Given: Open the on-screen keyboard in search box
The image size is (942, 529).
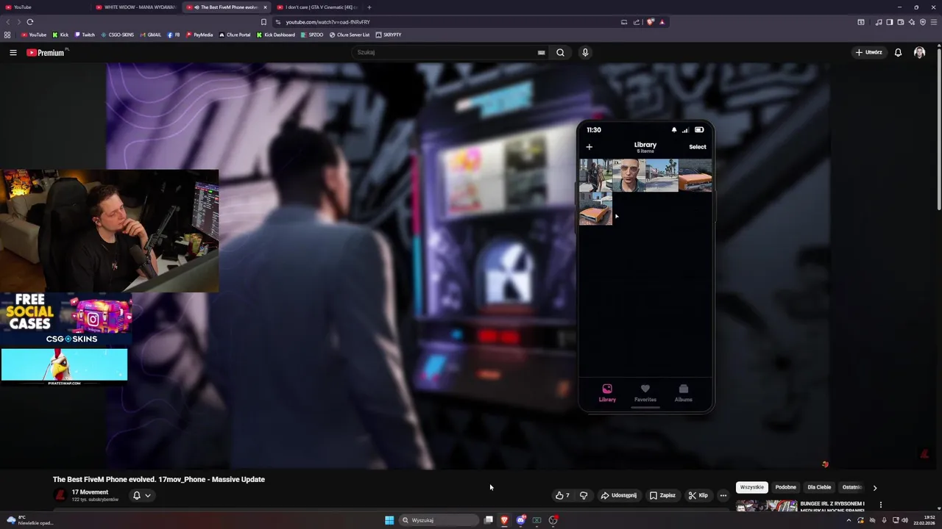Looking at the screenshot, I should pos(542,52).
